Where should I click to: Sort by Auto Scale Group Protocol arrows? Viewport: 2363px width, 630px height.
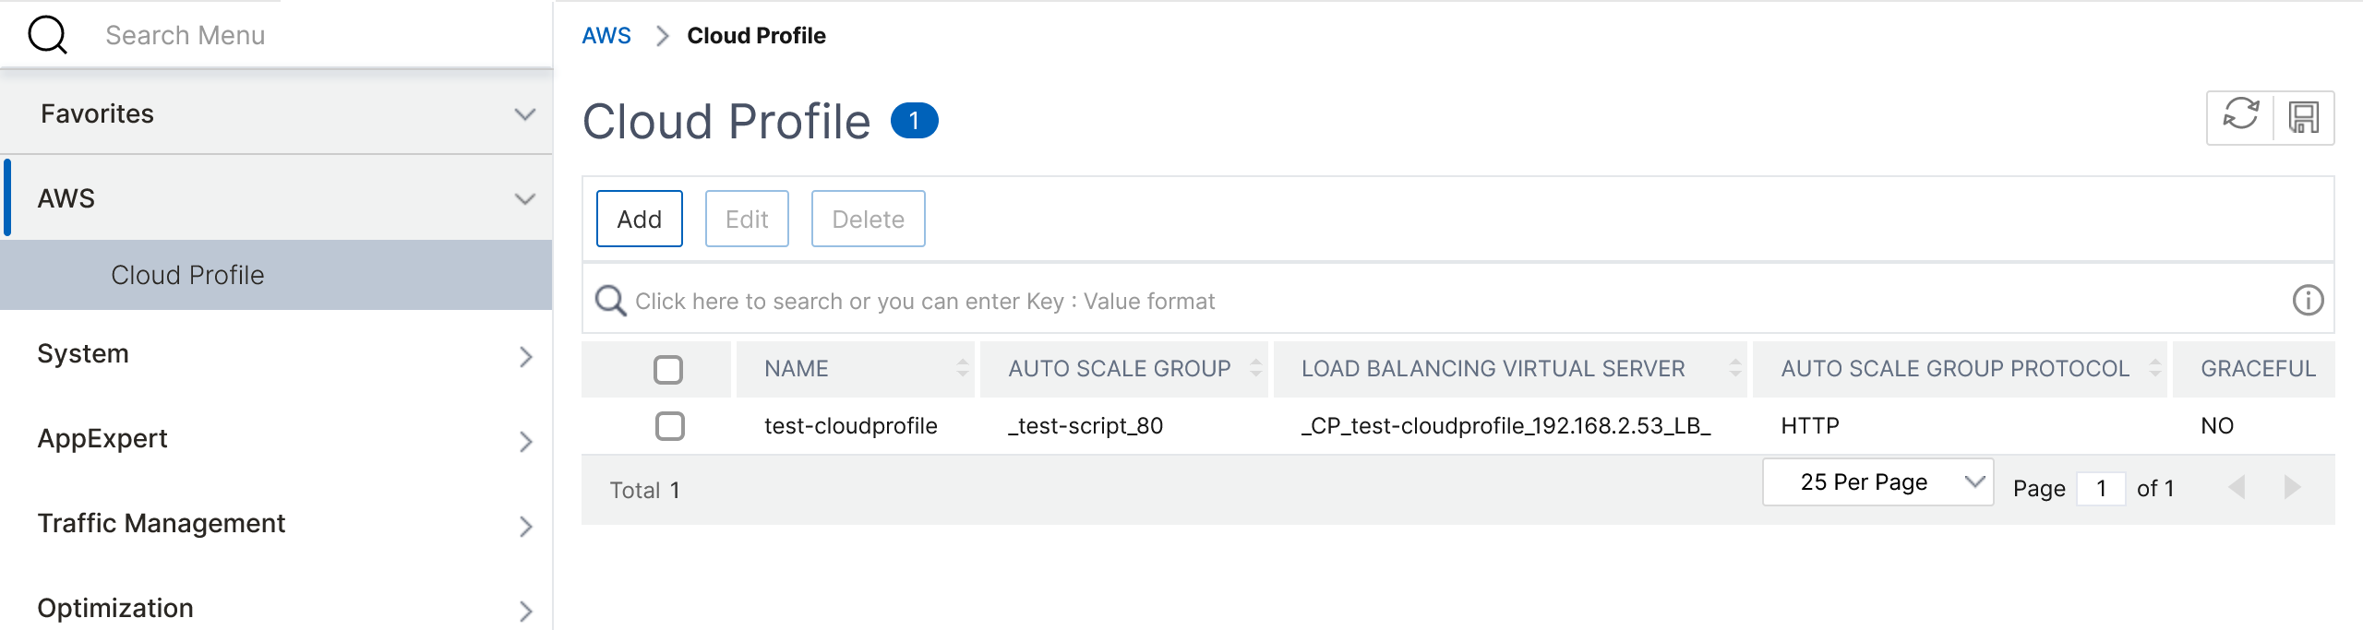(2155, 368)
